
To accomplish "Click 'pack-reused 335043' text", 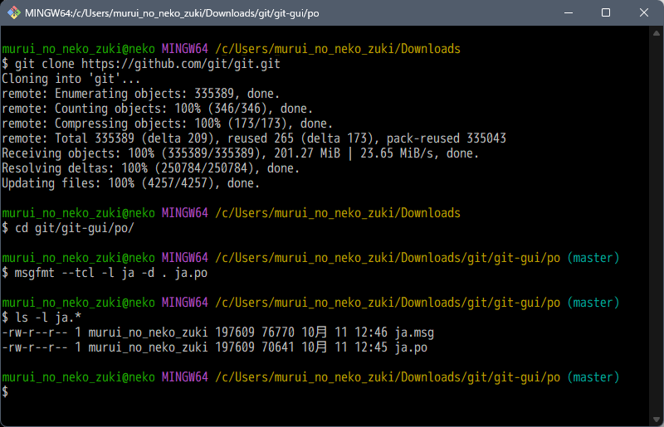I will [447, 138].
